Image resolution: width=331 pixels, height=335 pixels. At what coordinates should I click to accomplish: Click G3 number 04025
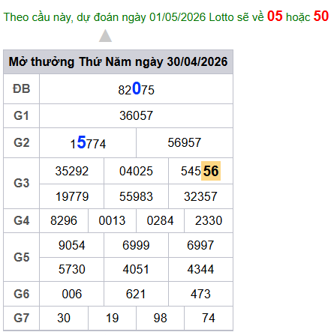pyautogui.click(x=136, y=171)
